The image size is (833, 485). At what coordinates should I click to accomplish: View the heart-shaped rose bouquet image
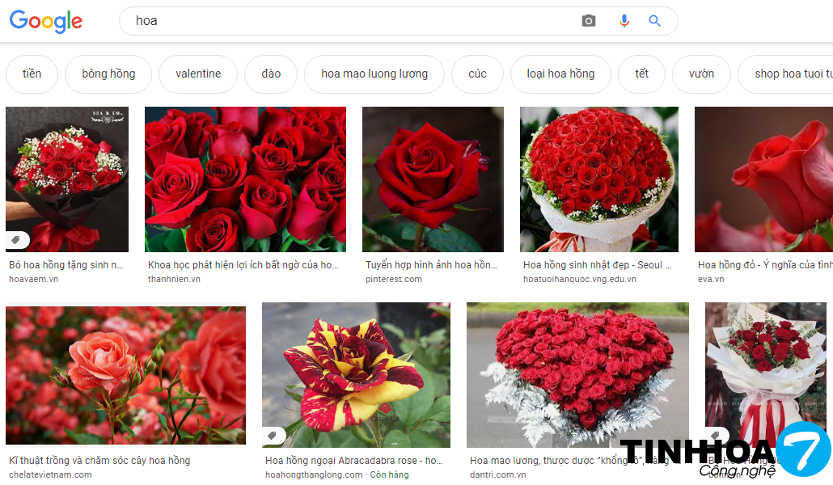pyautogui.click(x=577, y=372)
